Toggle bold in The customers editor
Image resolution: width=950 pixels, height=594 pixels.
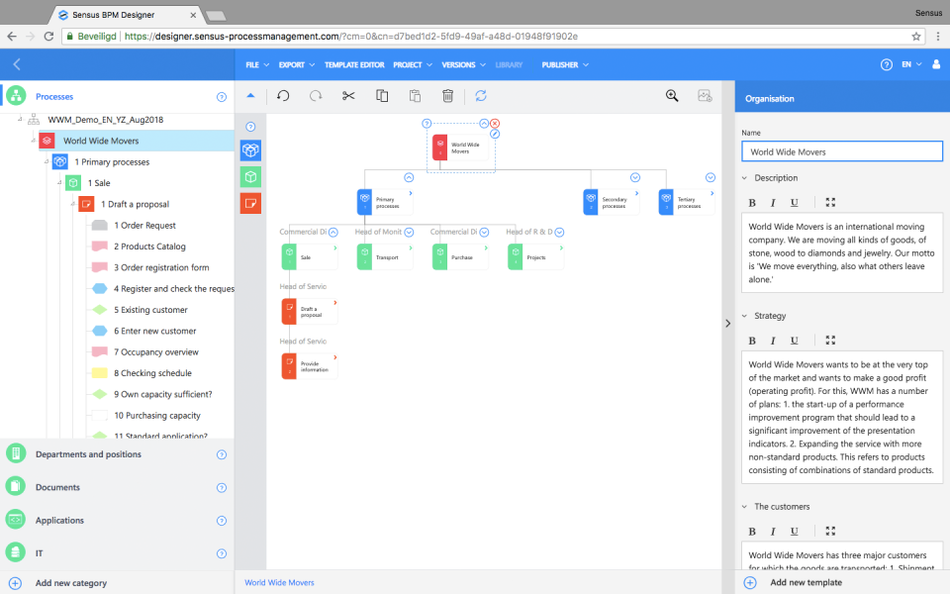(752, 532)
